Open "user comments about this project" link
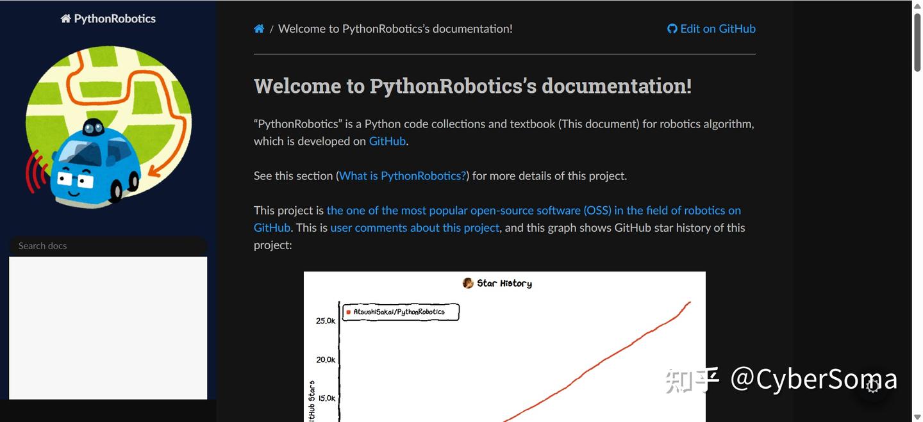This screenshot has width=923, height=422. (x=415, y=227)
